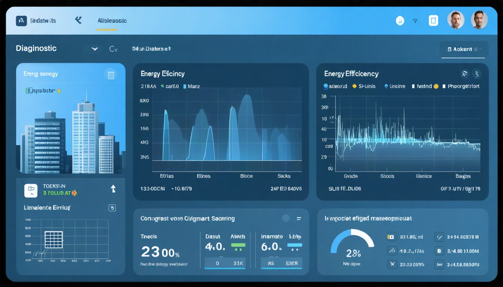The height and width of the screenshot is (287, 503).
Task: Click the 0 S1K value box
Action: tap(225, 263)
